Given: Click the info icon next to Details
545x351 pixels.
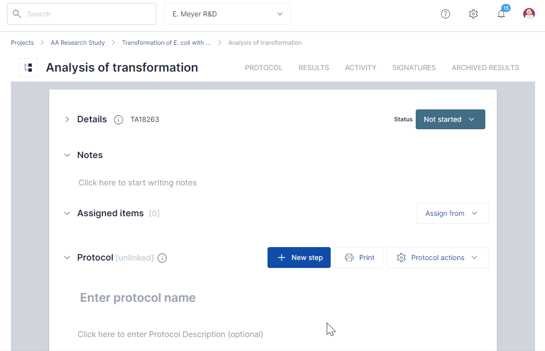Looking at the screenshot, I should (118, 120).
